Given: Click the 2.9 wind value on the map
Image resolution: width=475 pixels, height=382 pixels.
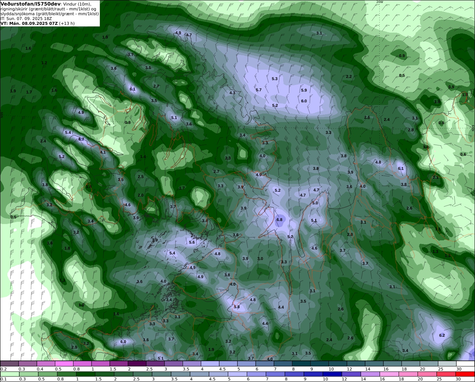Looking at the screenshot, I should 74,347.
